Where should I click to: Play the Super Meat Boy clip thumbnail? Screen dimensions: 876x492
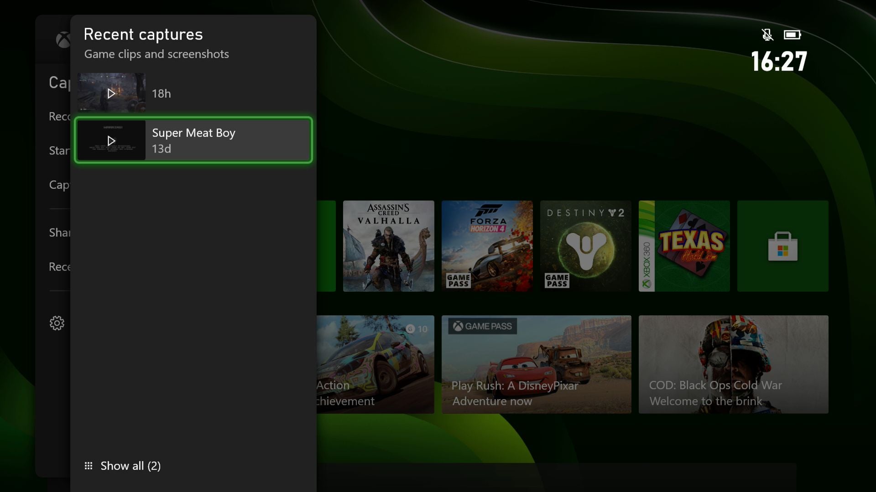(111, 140)
